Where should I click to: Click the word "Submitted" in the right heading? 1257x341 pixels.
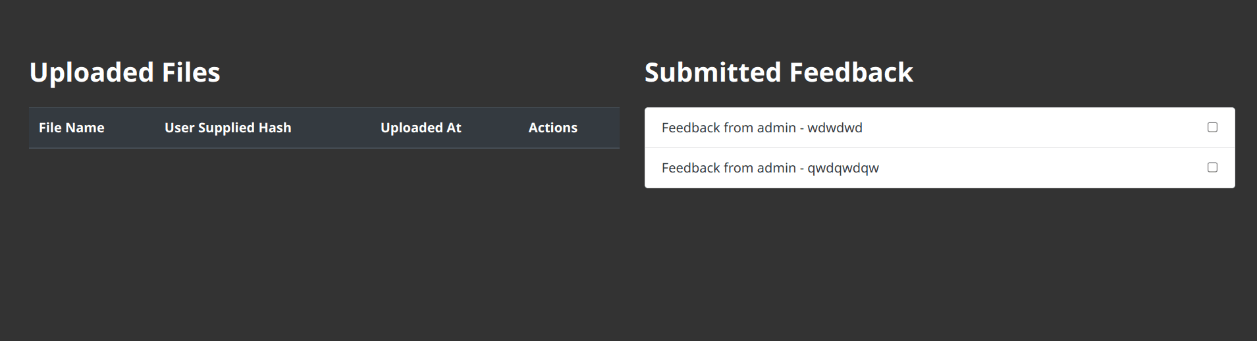tap(712, 72)
